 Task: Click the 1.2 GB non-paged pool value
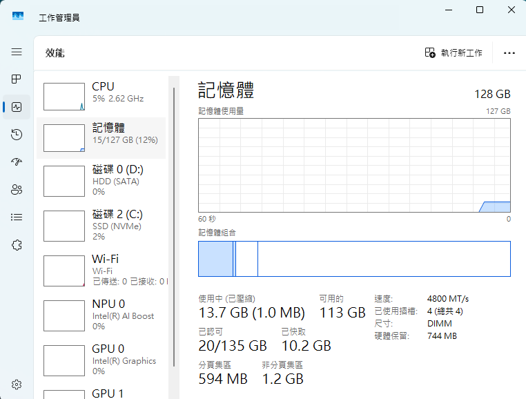(x=283, y=379)
